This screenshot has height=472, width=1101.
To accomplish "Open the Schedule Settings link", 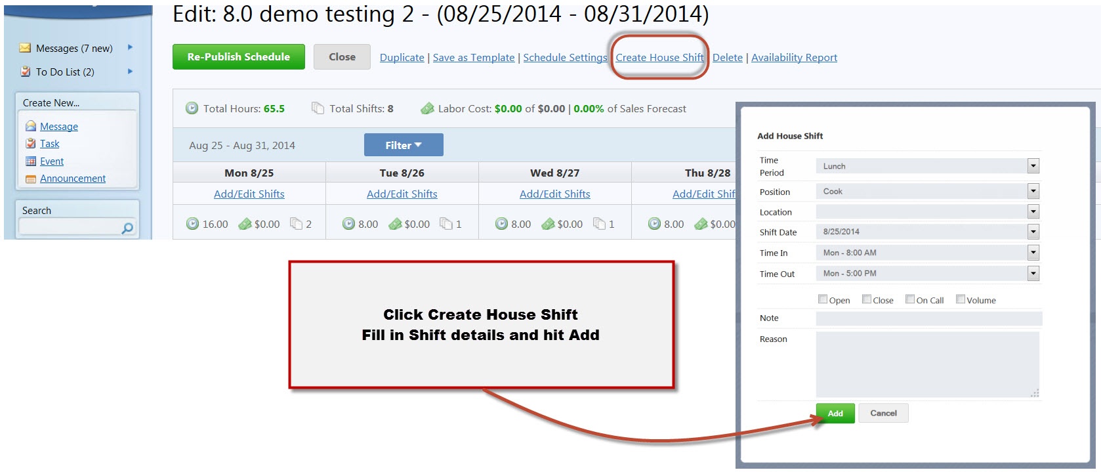I will click(x=565, y=58).
